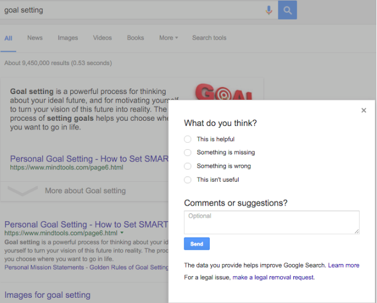Close the feedback dialog with X

pos(364,110)
